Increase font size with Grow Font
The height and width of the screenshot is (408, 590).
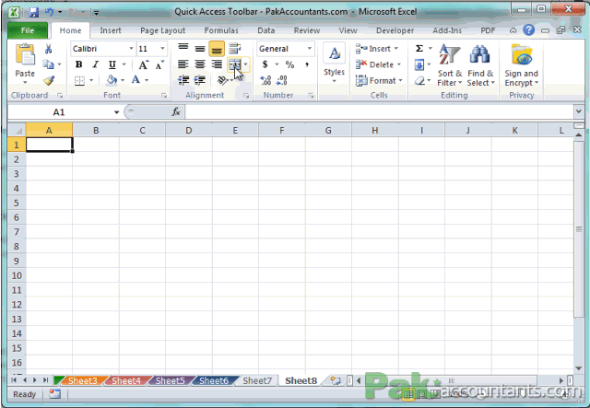(144, 65)
